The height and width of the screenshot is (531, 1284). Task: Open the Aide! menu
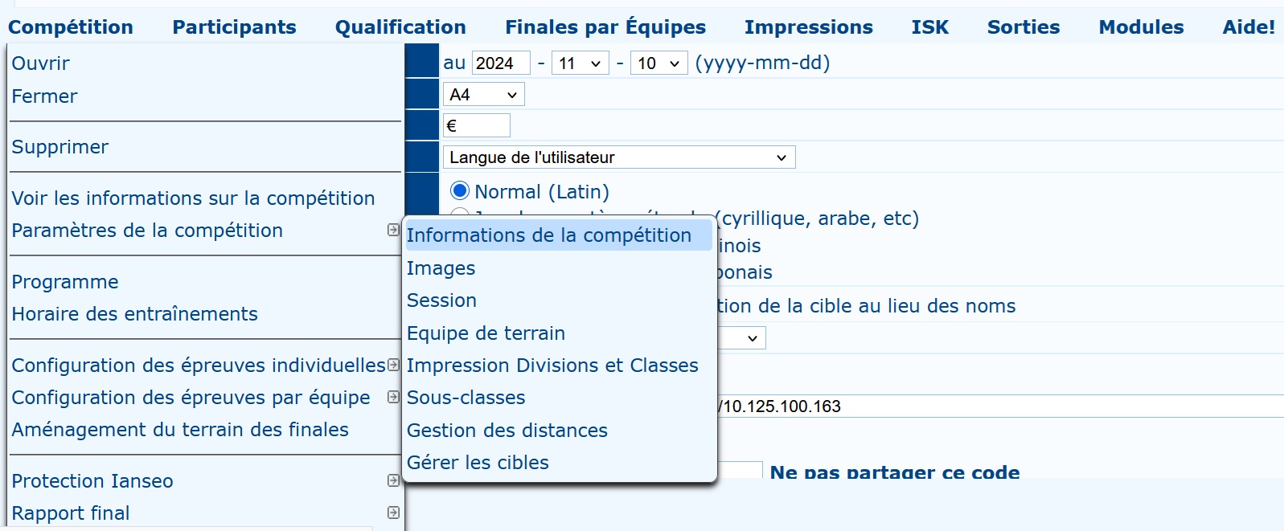point(1249,27)
